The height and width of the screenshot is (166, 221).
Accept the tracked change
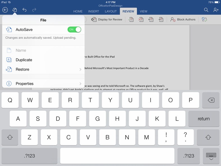coord(131,19)
